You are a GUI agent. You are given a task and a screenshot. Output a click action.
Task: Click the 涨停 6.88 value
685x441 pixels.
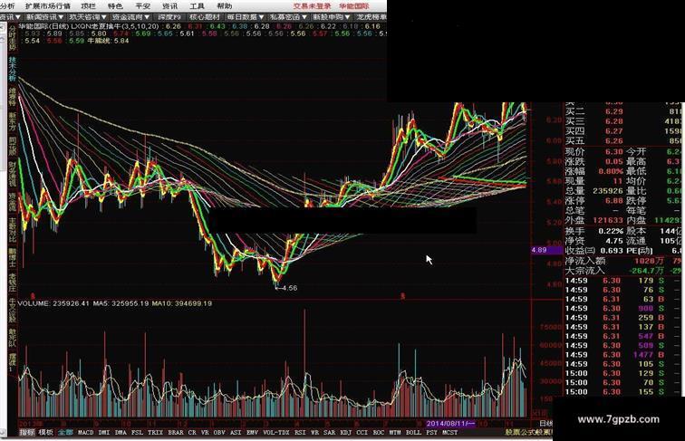[x=613, y=201]
